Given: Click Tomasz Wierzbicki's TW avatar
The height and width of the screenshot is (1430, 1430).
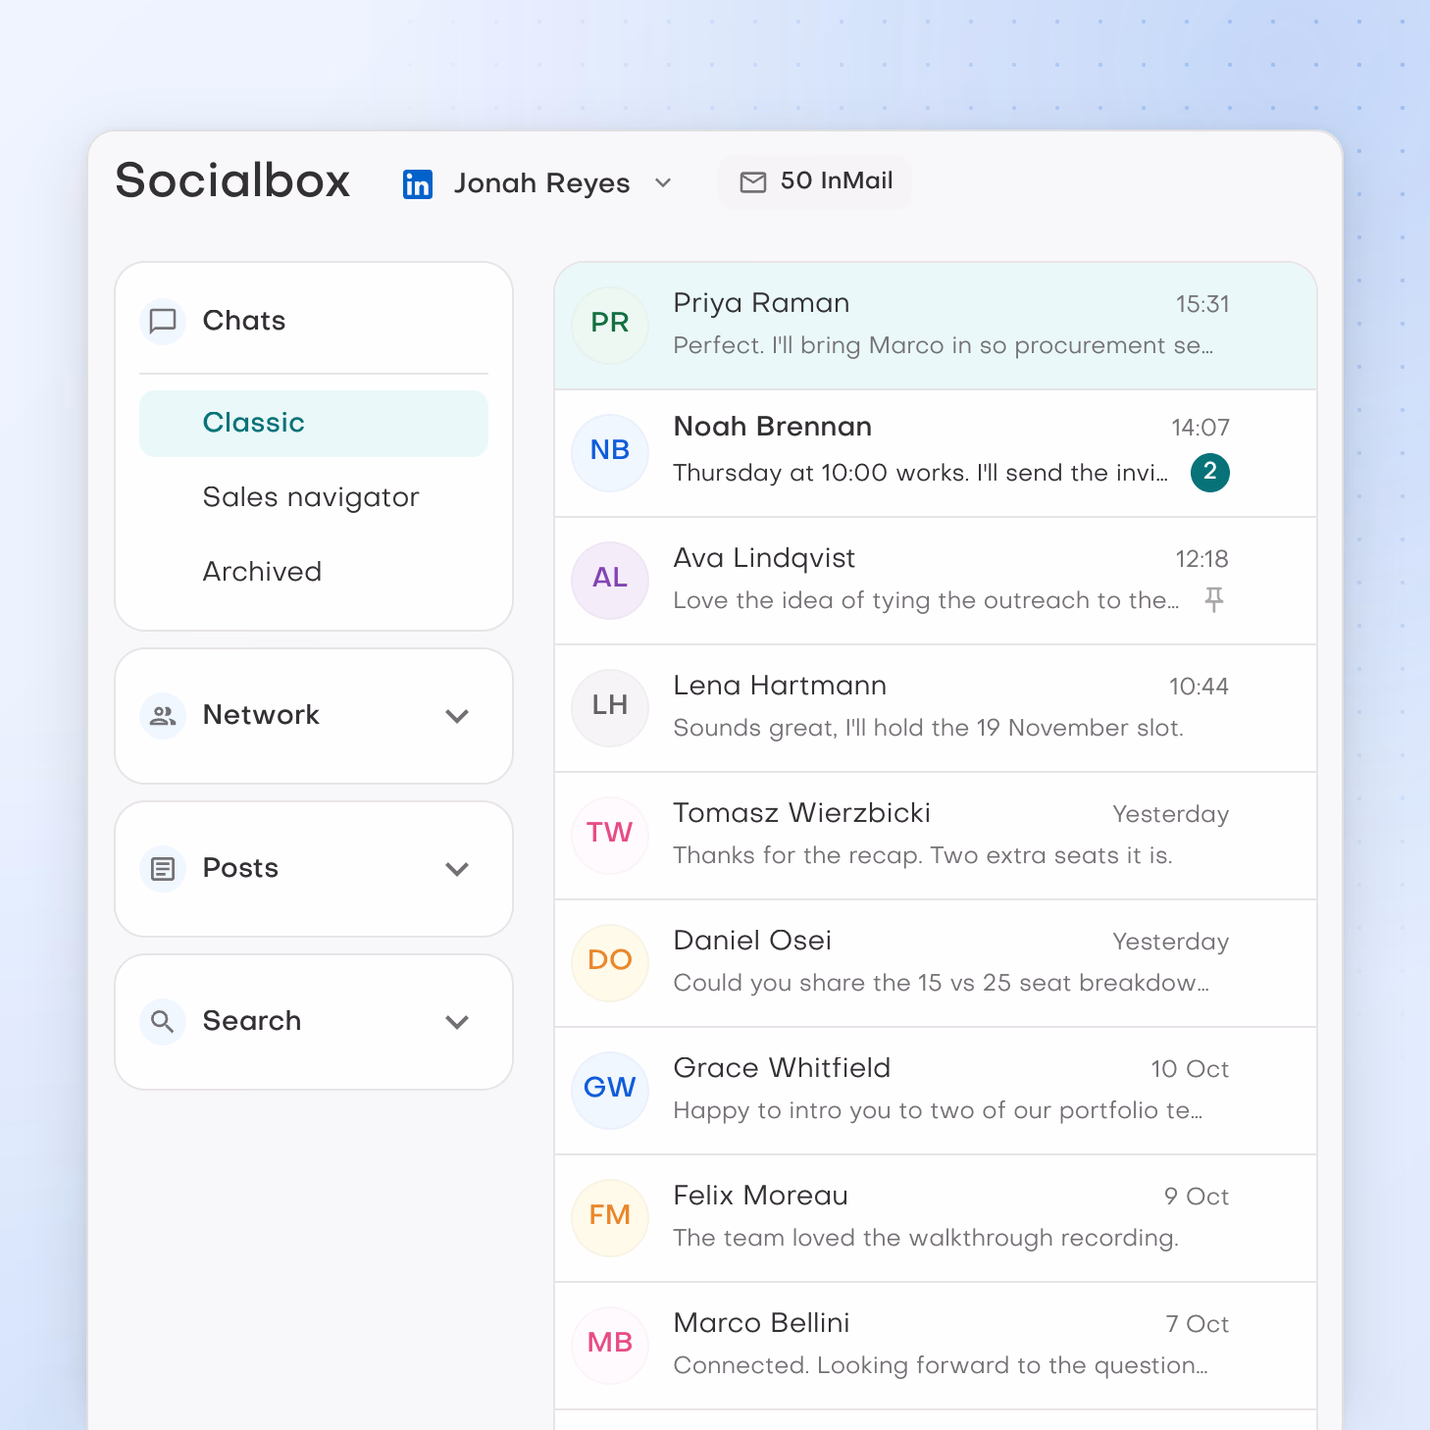Looking at the screenshot, I should coord(610,835).
